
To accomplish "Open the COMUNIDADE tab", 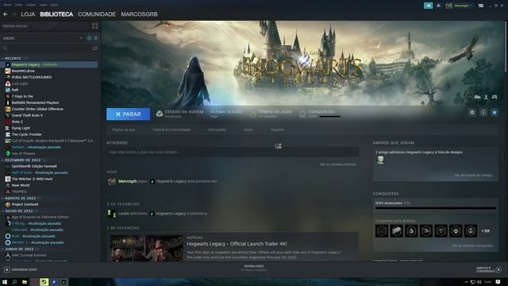I will coord(97,14).
